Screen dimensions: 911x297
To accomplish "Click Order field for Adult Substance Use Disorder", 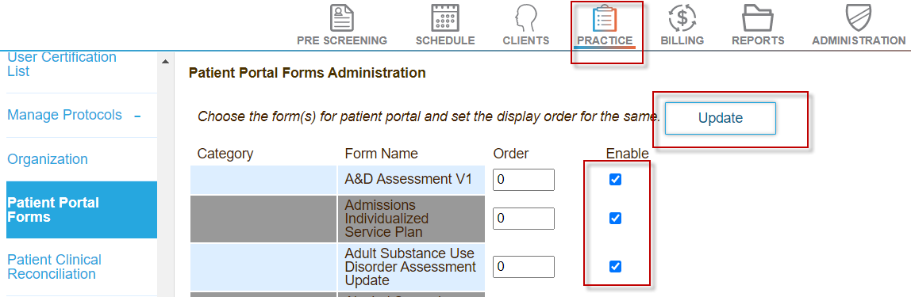I will click(524, 267).
